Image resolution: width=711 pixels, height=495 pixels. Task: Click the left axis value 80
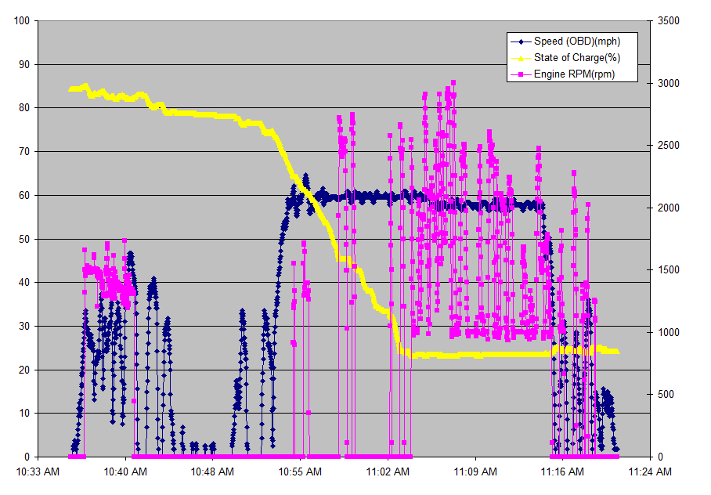coord(24,108)
